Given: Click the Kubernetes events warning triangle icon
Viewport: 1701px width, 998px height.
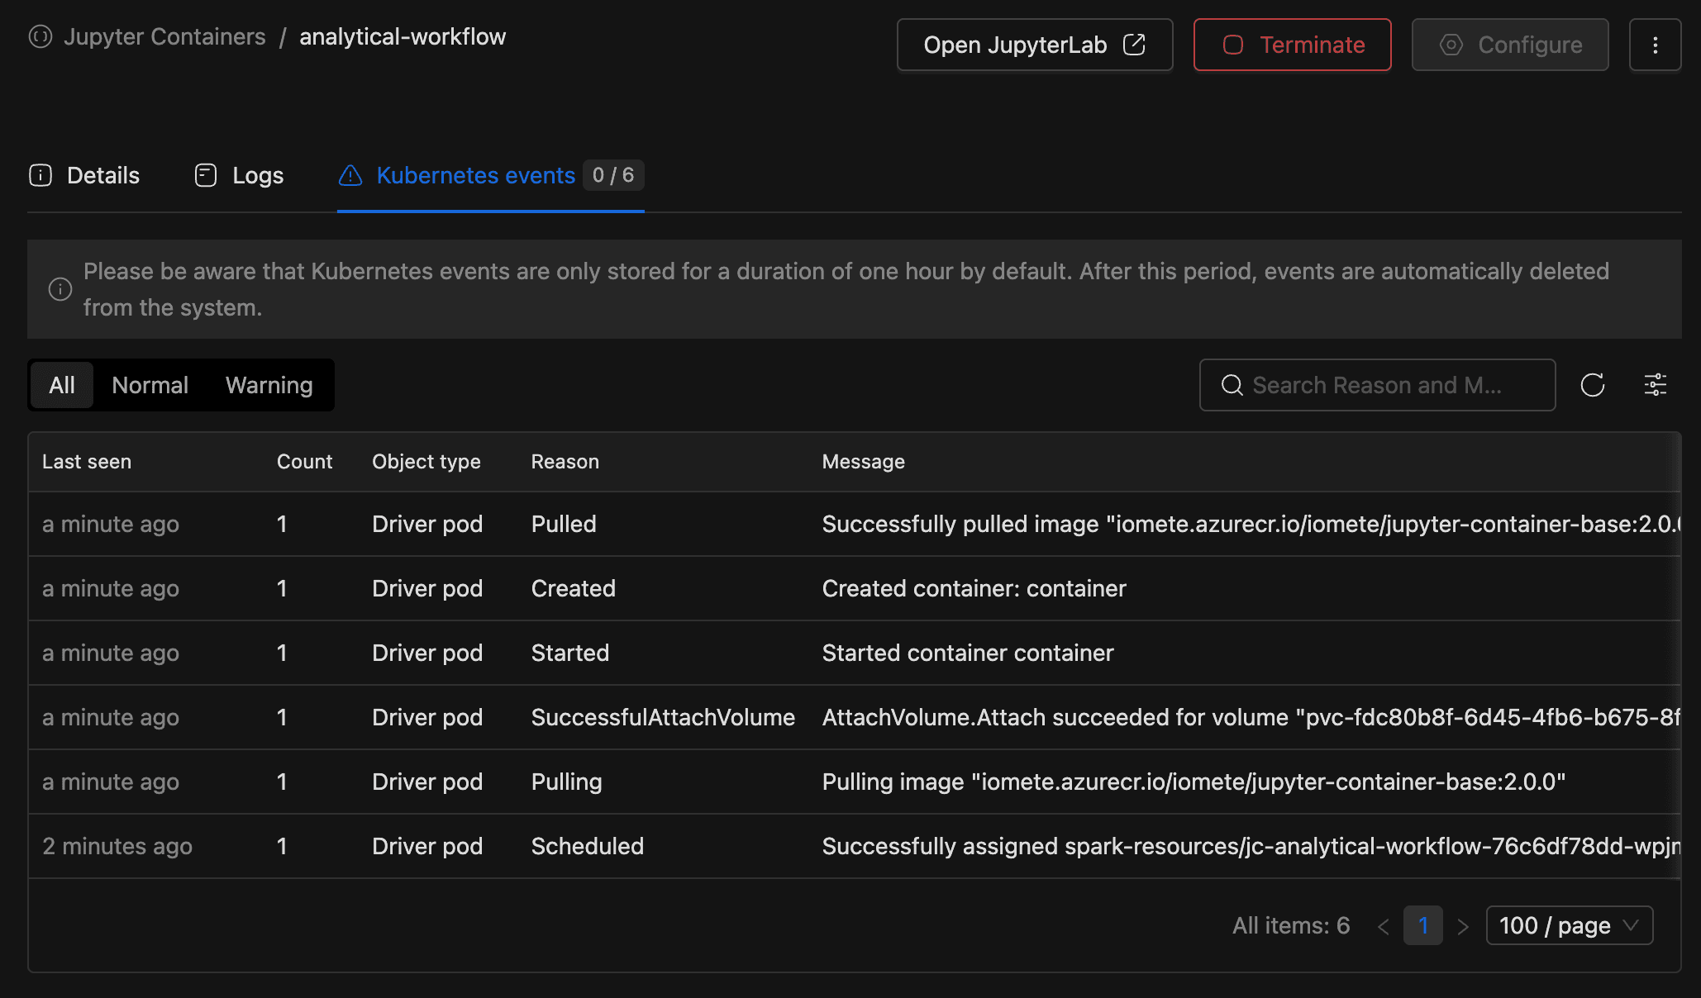Looking at the screenshot, I should coord(350,175).
